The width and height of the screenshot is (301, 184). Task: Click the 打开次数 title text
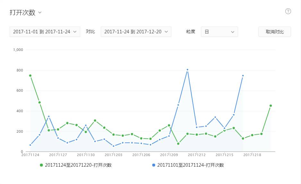(x=22, y=13)
